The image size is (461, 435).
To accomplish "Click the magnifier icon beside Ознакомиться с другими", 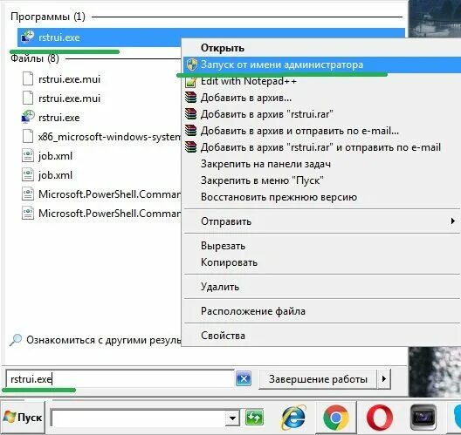I will pyautogui.click(x=16, y=340).
